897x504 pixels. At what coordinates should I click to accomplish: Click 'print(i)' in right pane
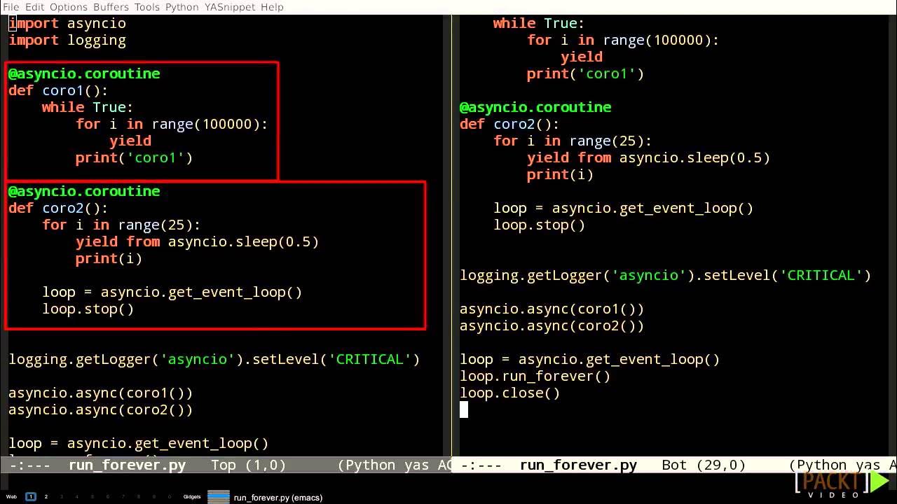560,174
